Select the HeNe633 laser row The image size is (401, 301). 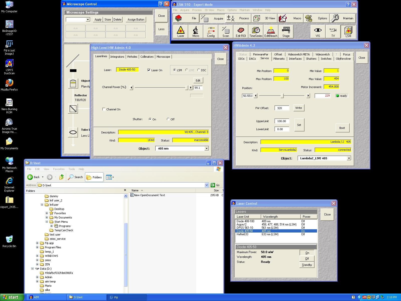pos(276,234)
